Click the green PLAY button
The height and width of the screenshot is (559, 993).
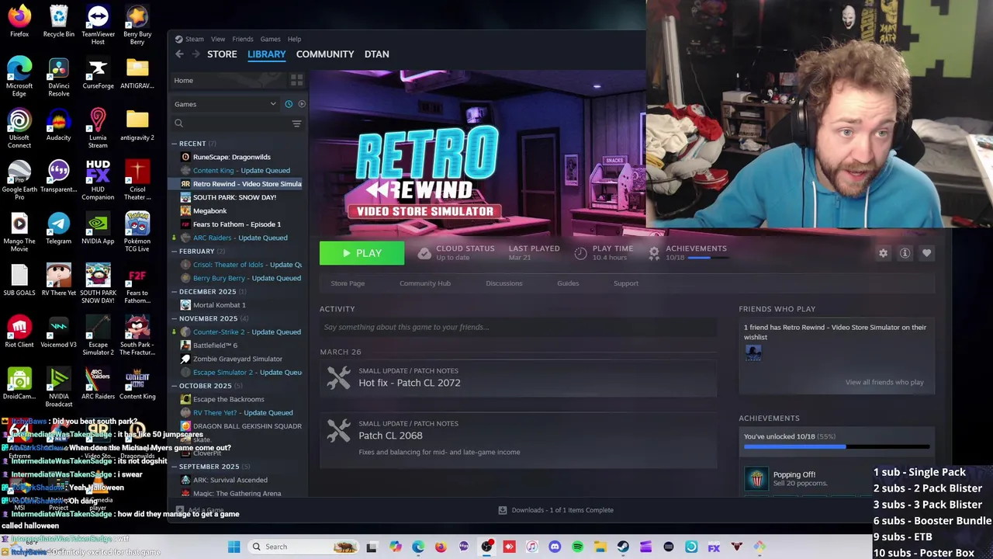(362, 253)
